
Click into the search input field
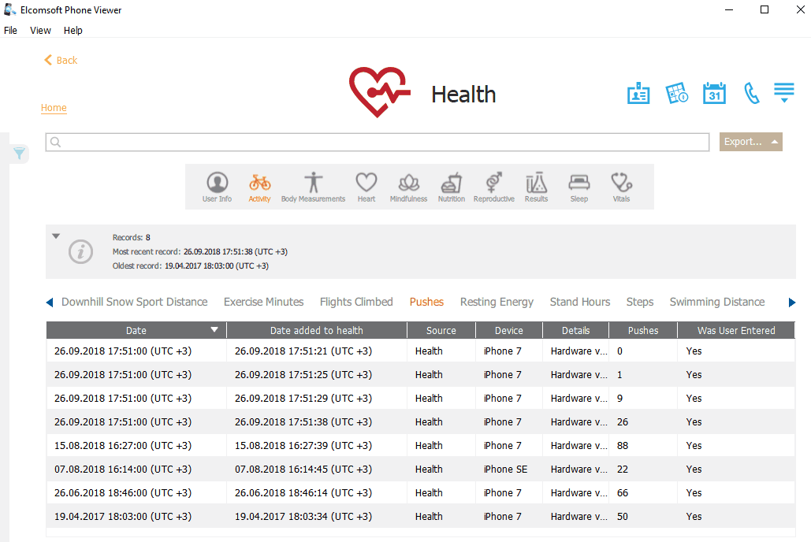point(378,142)
